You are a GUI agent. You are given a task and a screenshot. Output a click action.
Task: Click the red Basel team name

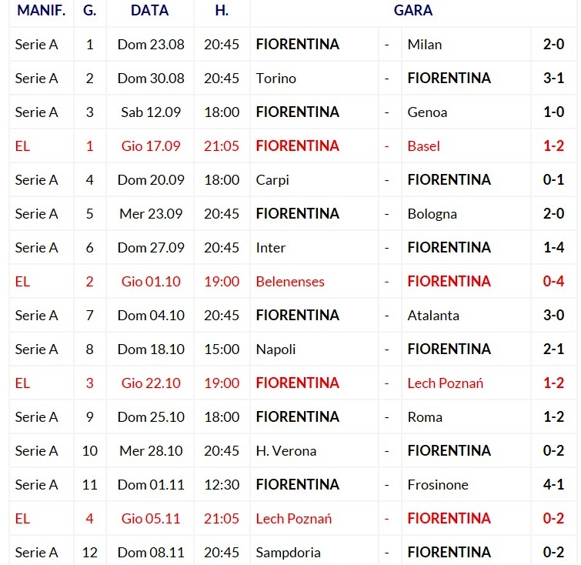point(423,146)
